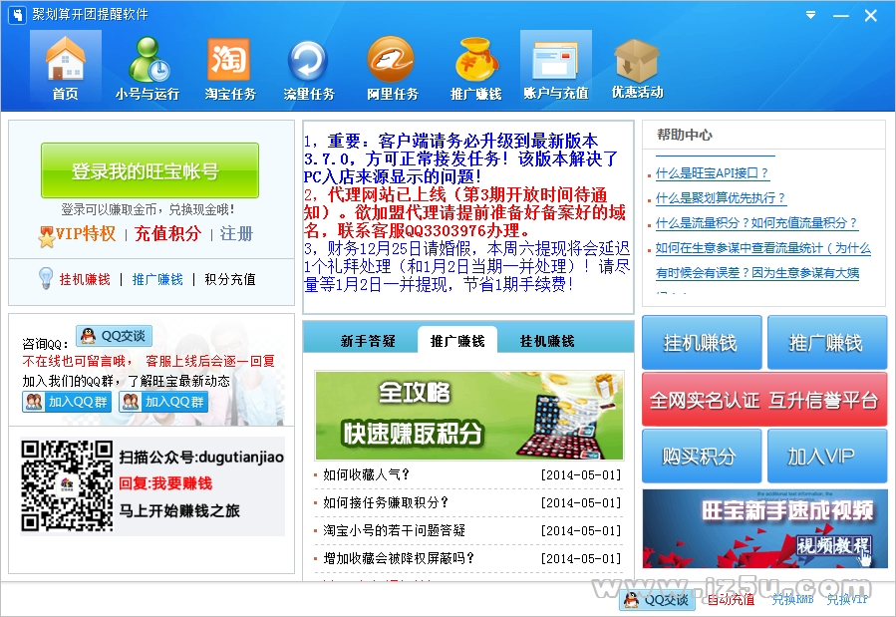The image size is (896, 617).
Task: Switch to the 挂机赚钱 tab
Action: pos(547,341)
